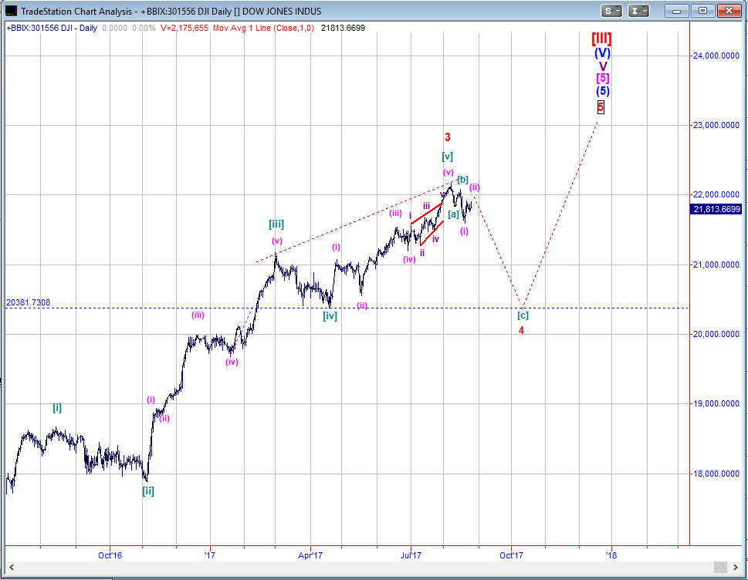
Task: Select the teal '[ii]' wave label
Action: pyautogui.click(x=148, y=491)
